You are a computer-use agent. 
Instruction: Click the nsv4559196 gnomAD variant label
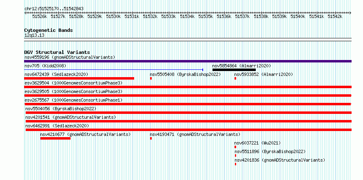(x=70, y=57)
